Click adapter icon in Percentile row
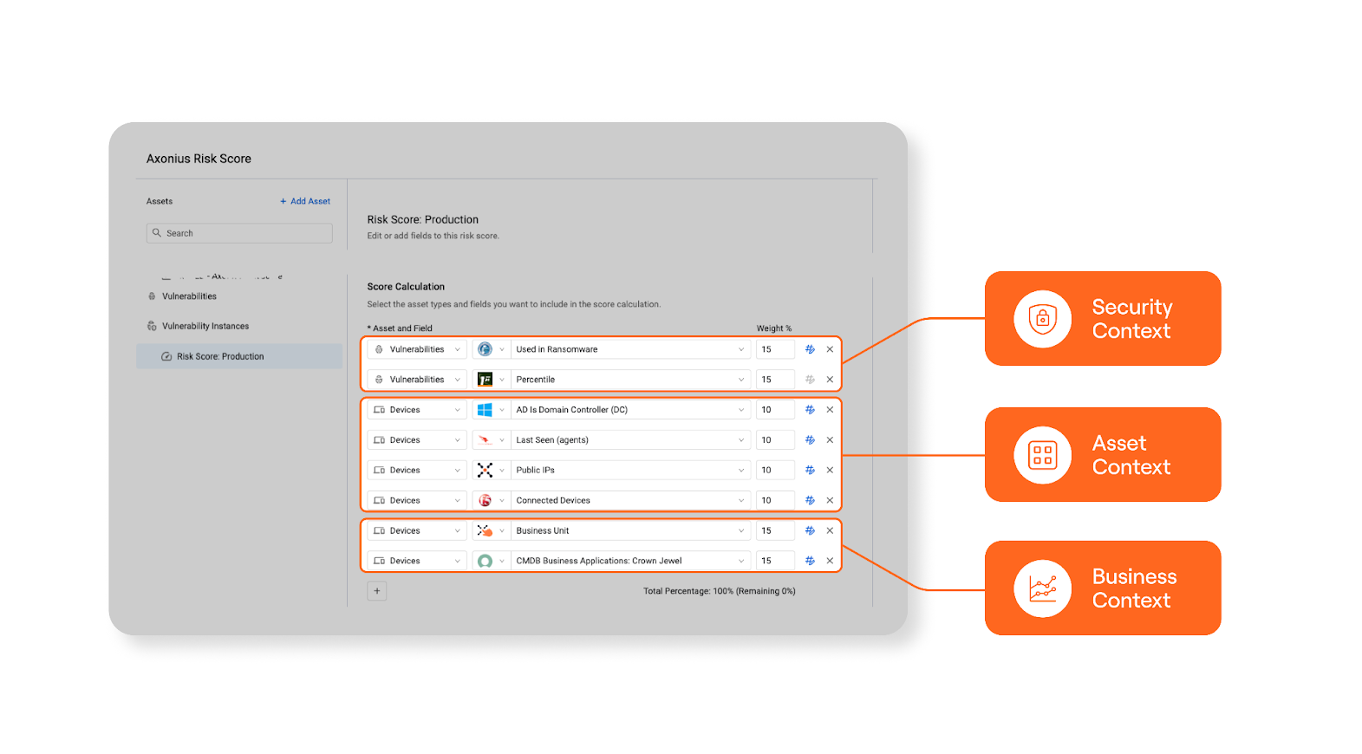 point(485,380)
